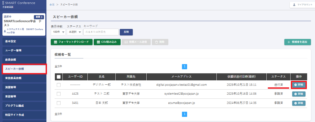Click the 依頼メール送信 mail button
The image size is (315, 122).
pyautogui.click(x=136, y=42)
